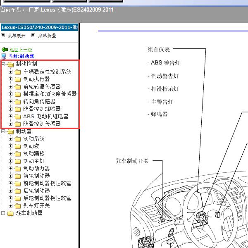This screenshot has width=248, height=248.
Task: Click the 转向角传感器 folder icon
Action: pyautogui.click(x=18, y=102)
